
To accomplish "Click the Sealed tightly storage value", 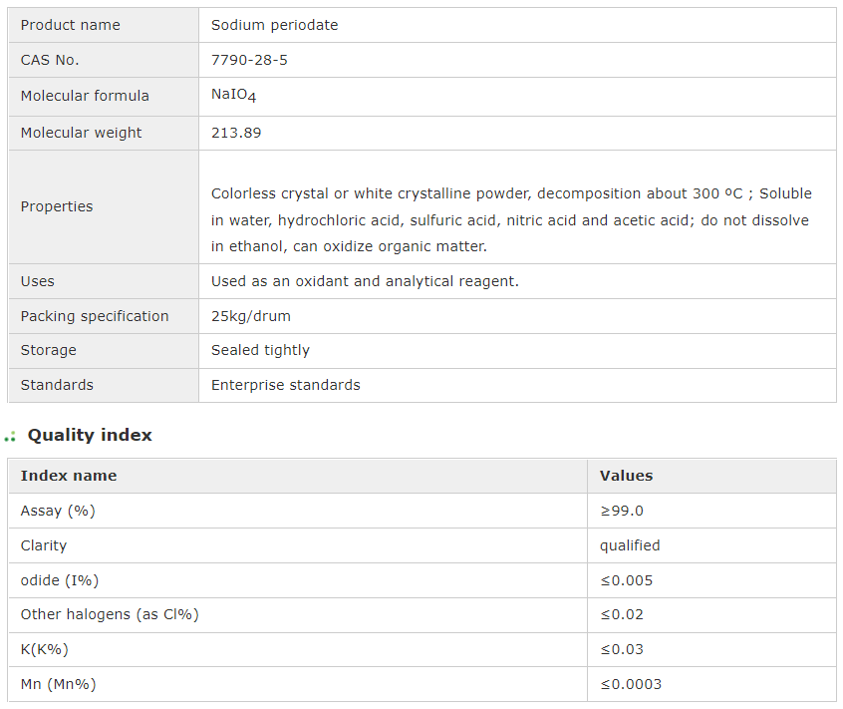I will [x=260, y=350].
